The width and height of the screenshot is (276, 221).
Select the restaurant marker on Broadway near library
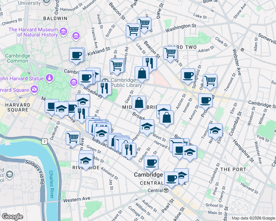pyautogui.click(x=104, y=89)
